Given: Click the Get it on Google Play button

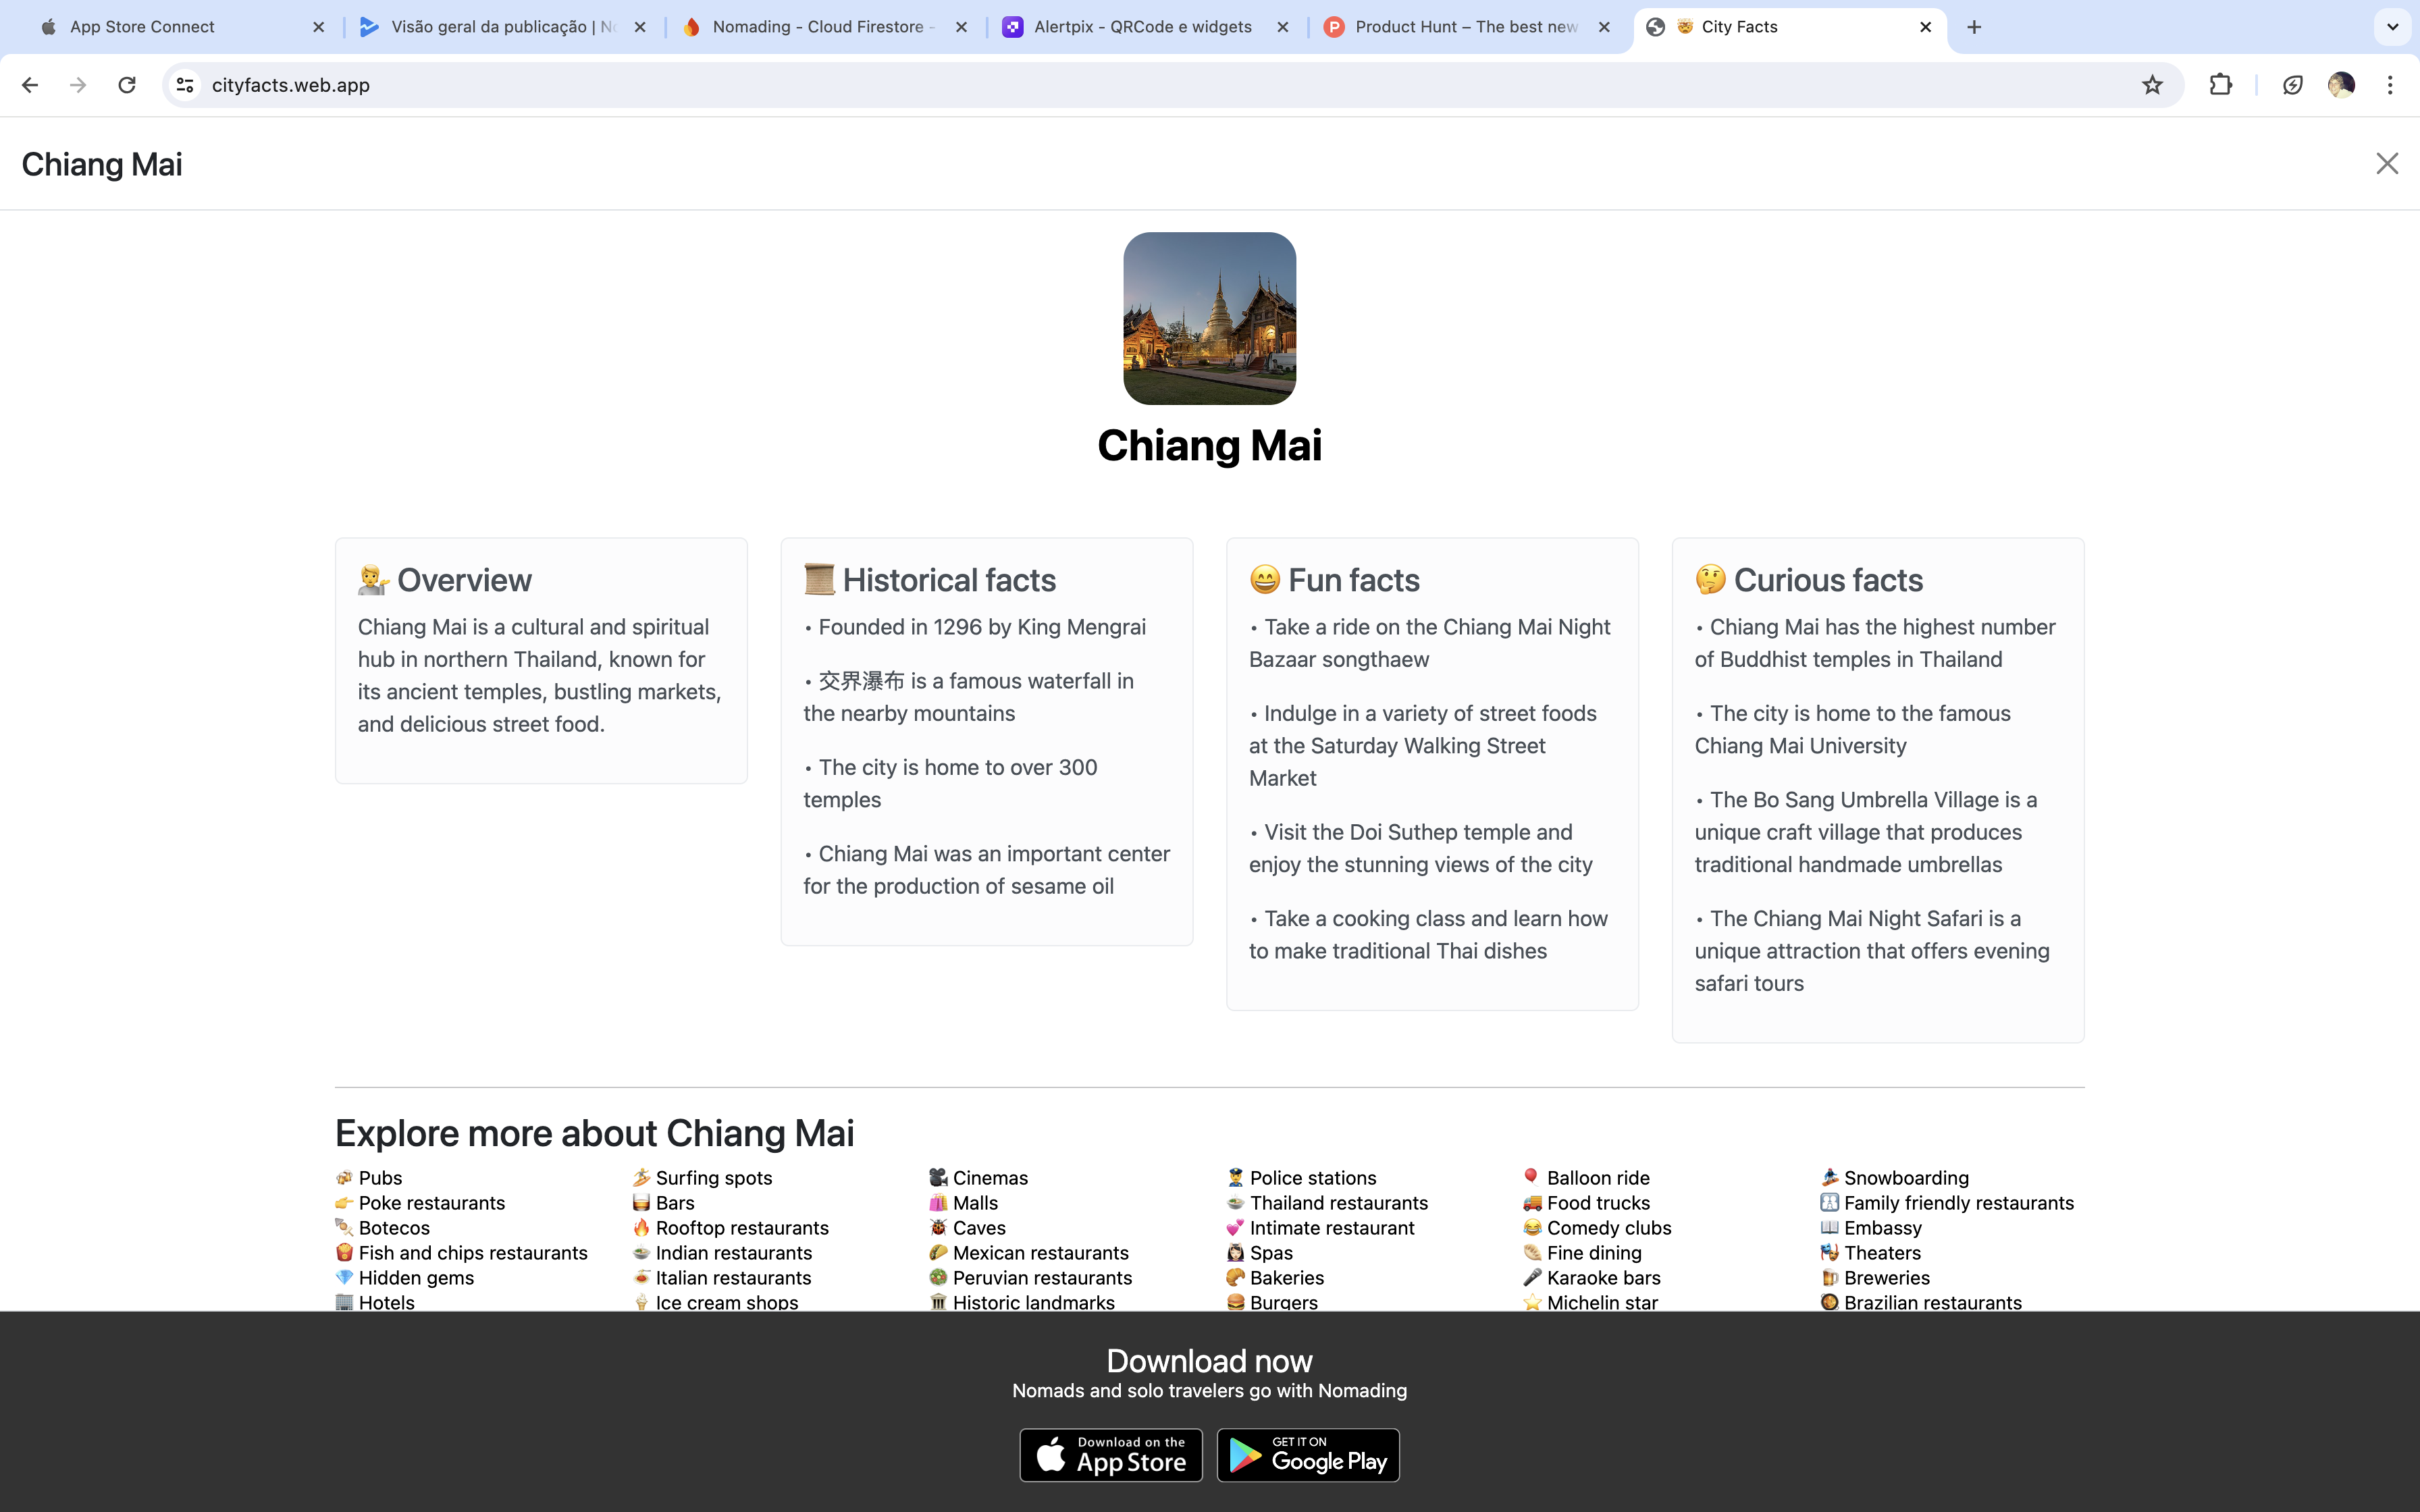Looking at the screenshot, I should [1308, 1455].
